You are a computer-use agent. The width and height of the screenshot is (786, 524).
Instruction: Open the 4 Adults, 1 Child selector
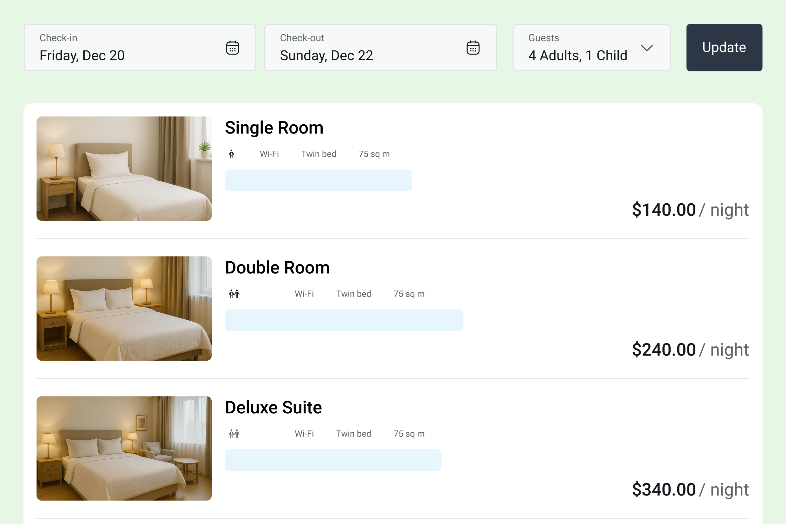point(591,48)
